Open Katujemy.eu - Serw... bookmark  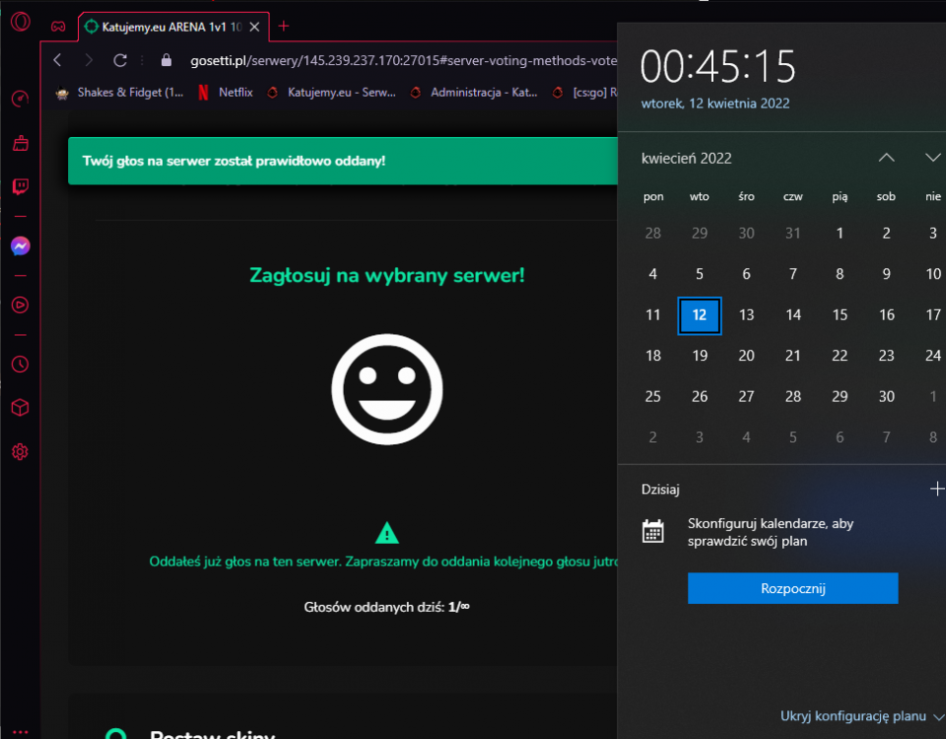pyautogui.click(x=332, y=93)
